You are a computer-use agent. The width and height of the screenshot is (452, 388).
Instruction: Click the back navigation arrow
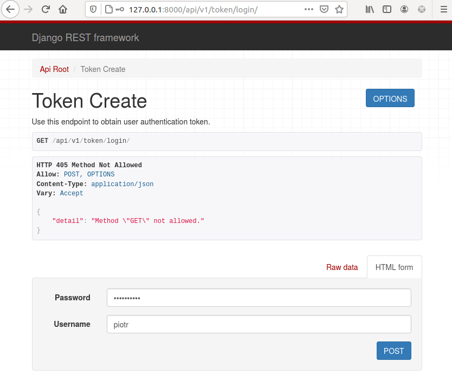click(x=10, y=9)
